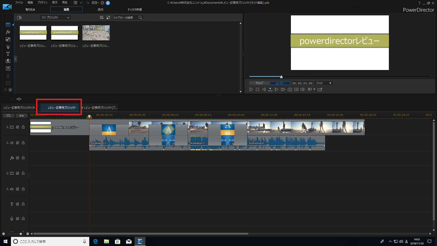The width and height of the screenshot is (437, 246).
Task: Click the timeline zoom slider handle
Action: tap(20, 234)
